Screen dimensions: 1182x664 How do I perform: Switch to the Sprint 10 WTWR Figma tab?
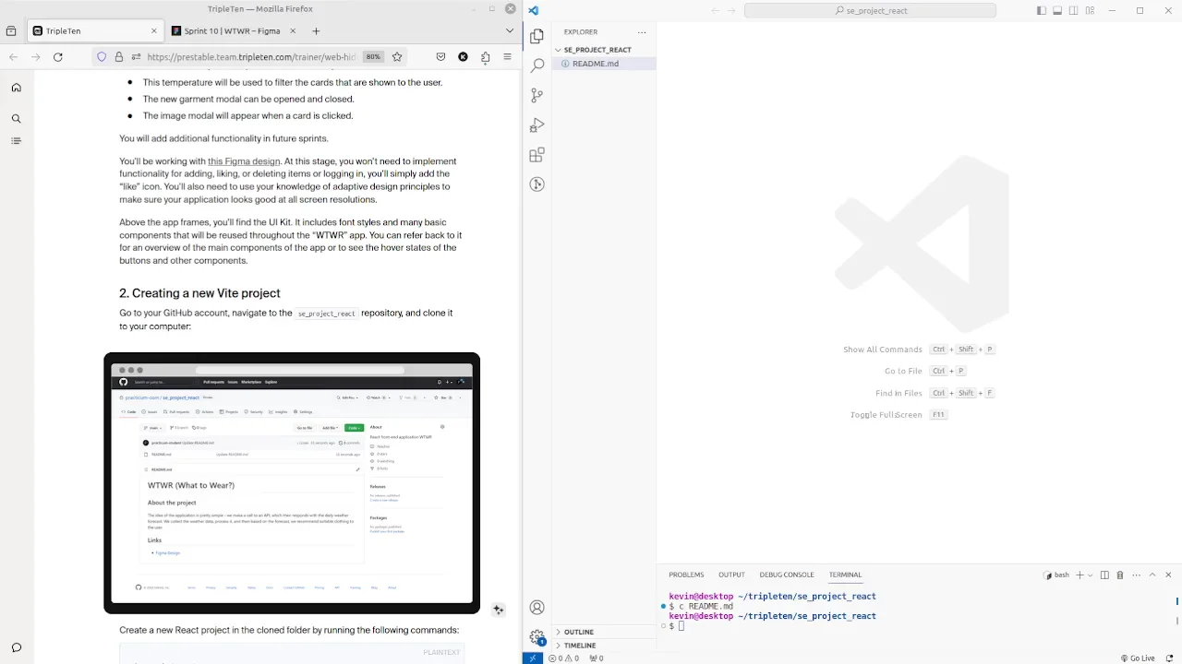pyautogui.click(x=232, y=30)
